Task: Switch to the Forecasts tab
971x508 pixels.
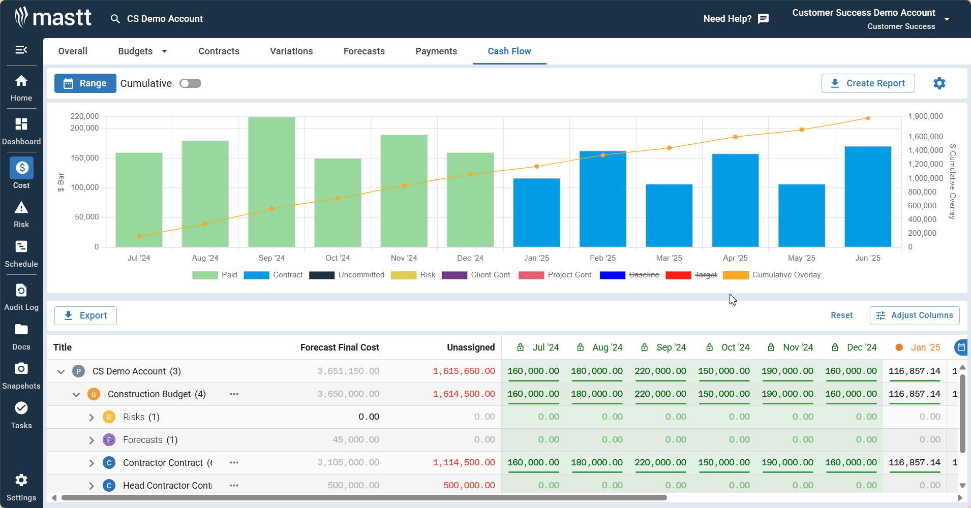Action: (x=364, y=51)
